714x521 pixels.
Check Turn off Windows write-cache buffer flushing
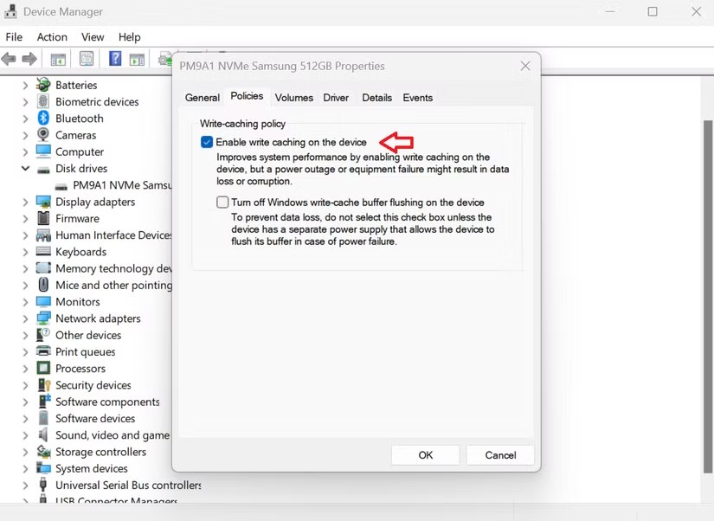coord(222,203)
